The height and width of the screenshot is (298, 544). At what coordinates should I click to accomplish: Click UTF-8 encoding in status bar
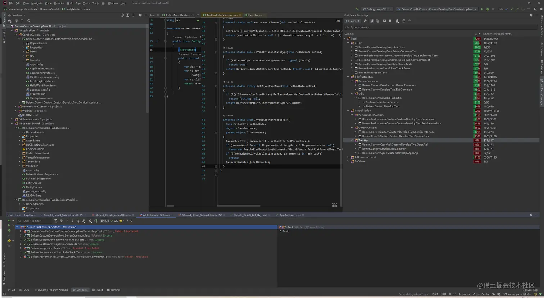coord(453,294)
